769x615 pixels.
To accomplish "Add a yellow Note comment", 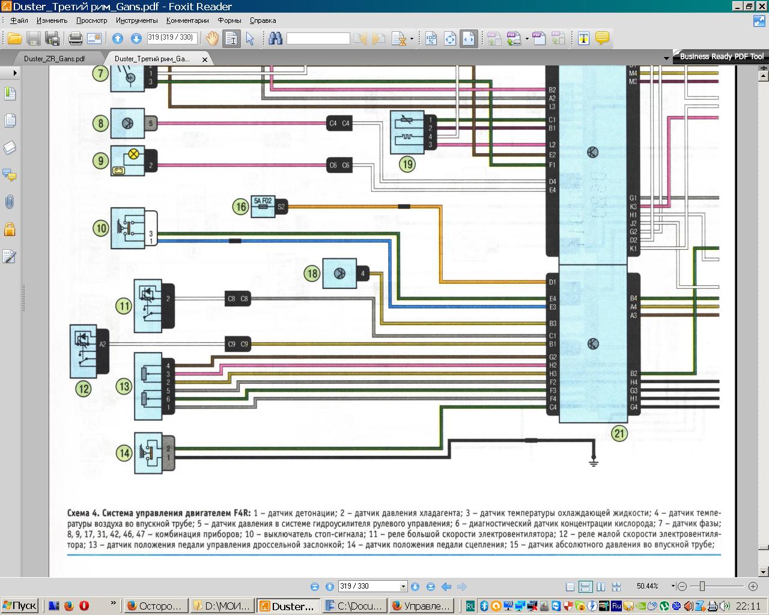I will tap(602, 39).
